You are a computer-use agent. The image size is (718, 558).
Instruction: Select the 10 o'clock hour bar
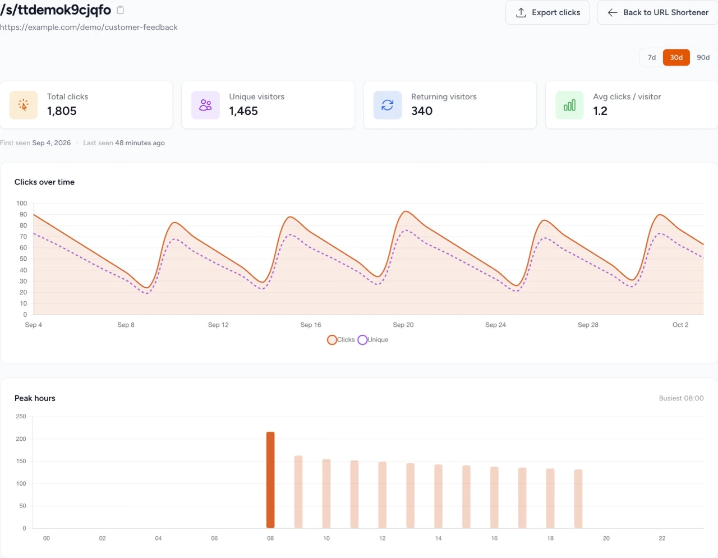326,494
